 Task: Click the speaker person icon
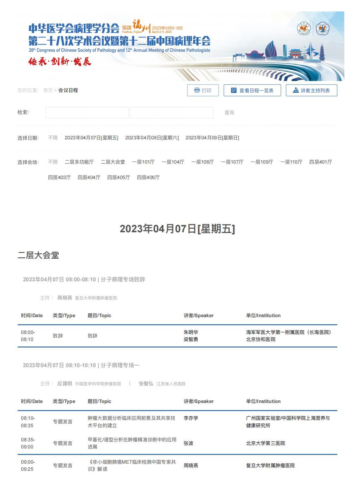[x=295, y=90]
